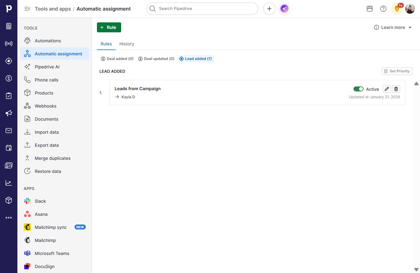Open the AI assistant sparkle button
Screen dimensions: 420x273
pyautogui.click(x=284, y=9)
